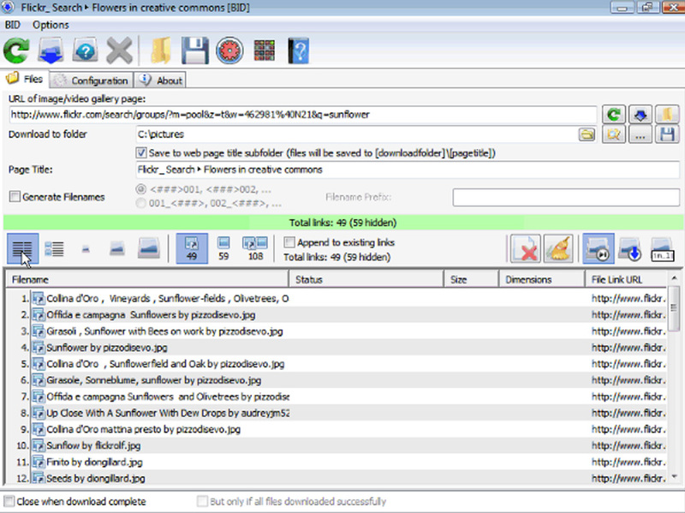
Task: Select row 'Offida e campagna Sunflowers by pizzodisevo.jpg'
Action: (337, 315)
